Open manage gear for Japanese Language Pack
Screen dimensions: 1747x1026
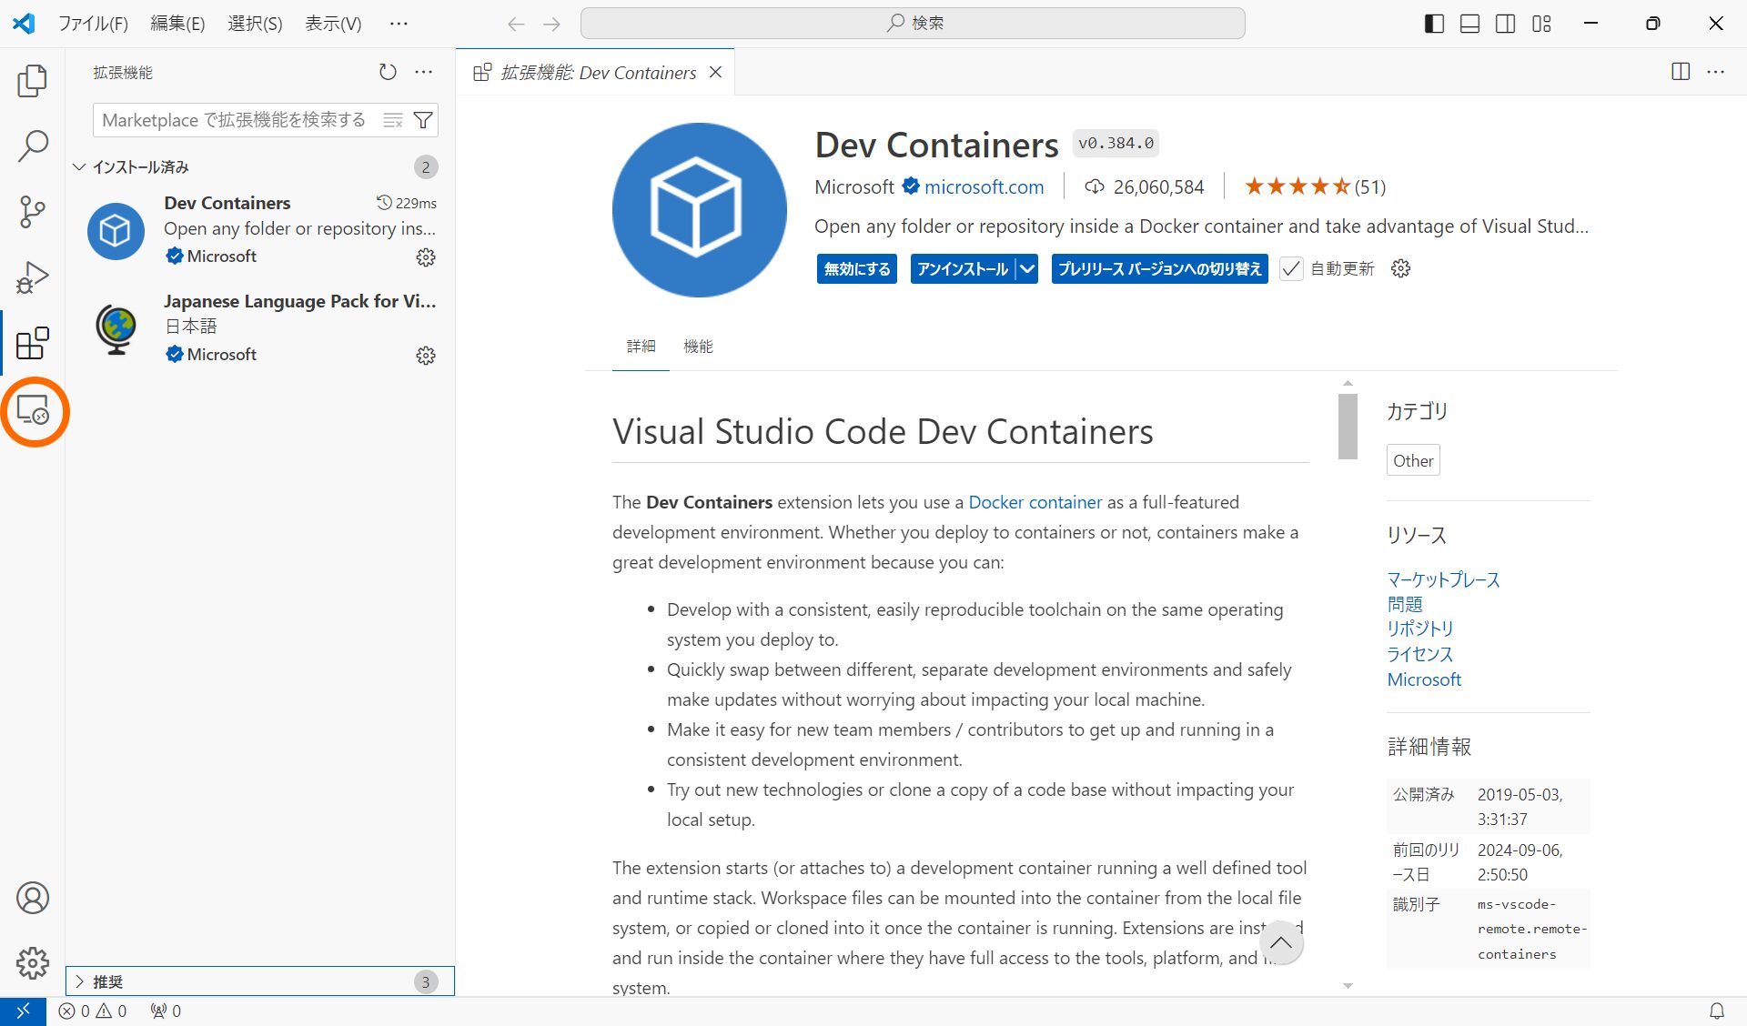pos(425,356)
